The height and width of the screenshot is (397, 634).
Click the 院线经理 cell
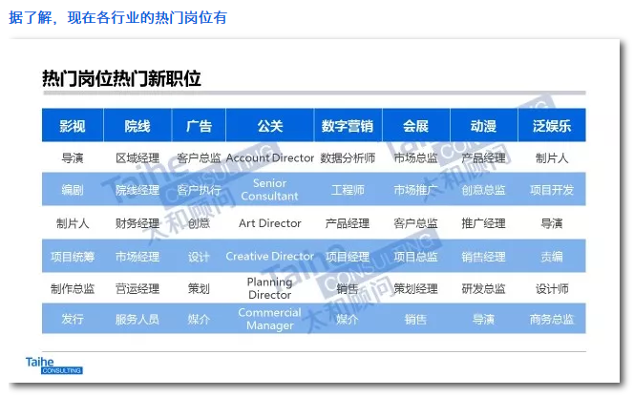point(137,190)
